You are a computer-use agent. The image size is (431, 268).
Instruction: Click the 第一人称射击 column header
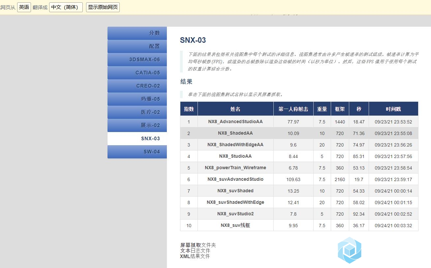[x=293, y=109]
